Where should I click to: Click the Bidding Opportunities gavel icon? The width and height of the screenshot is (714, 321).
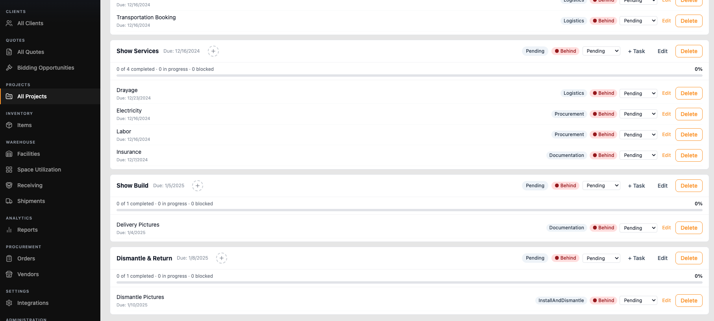(9, 68)
